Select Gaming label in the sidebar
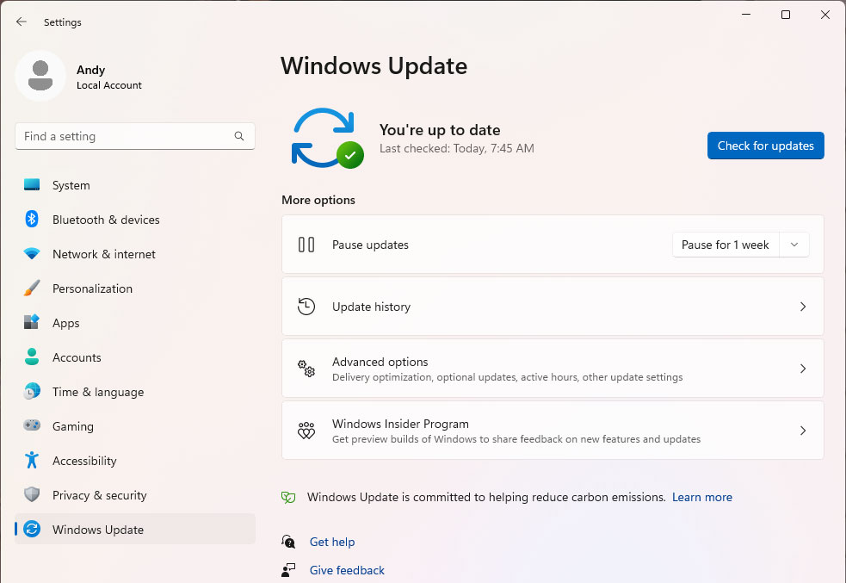 pyautogui.click(x=73, y=426)
